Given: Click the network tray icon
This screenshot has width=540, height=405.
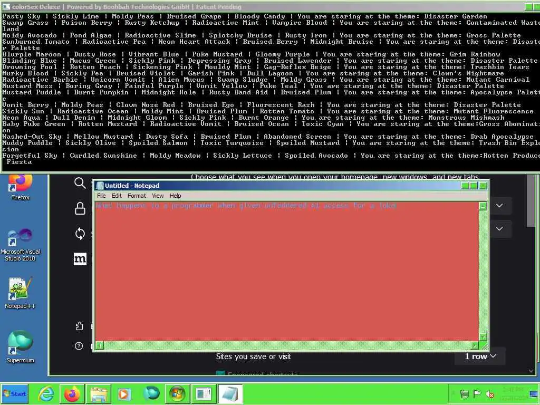Looking at the screenshot, I should [464, 394].
